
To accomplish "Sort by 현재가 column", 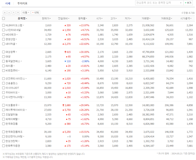I will click(46, 19).
